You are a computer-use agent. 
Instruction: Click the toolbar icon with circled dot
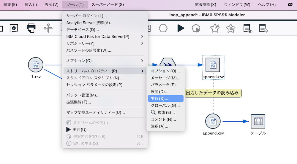pos(14,28)
